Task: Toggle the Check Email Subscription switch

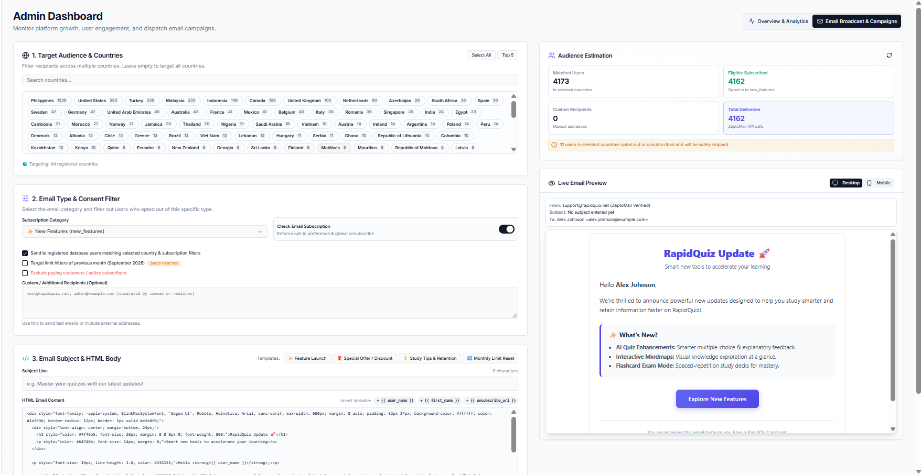Action: (507, 229)
